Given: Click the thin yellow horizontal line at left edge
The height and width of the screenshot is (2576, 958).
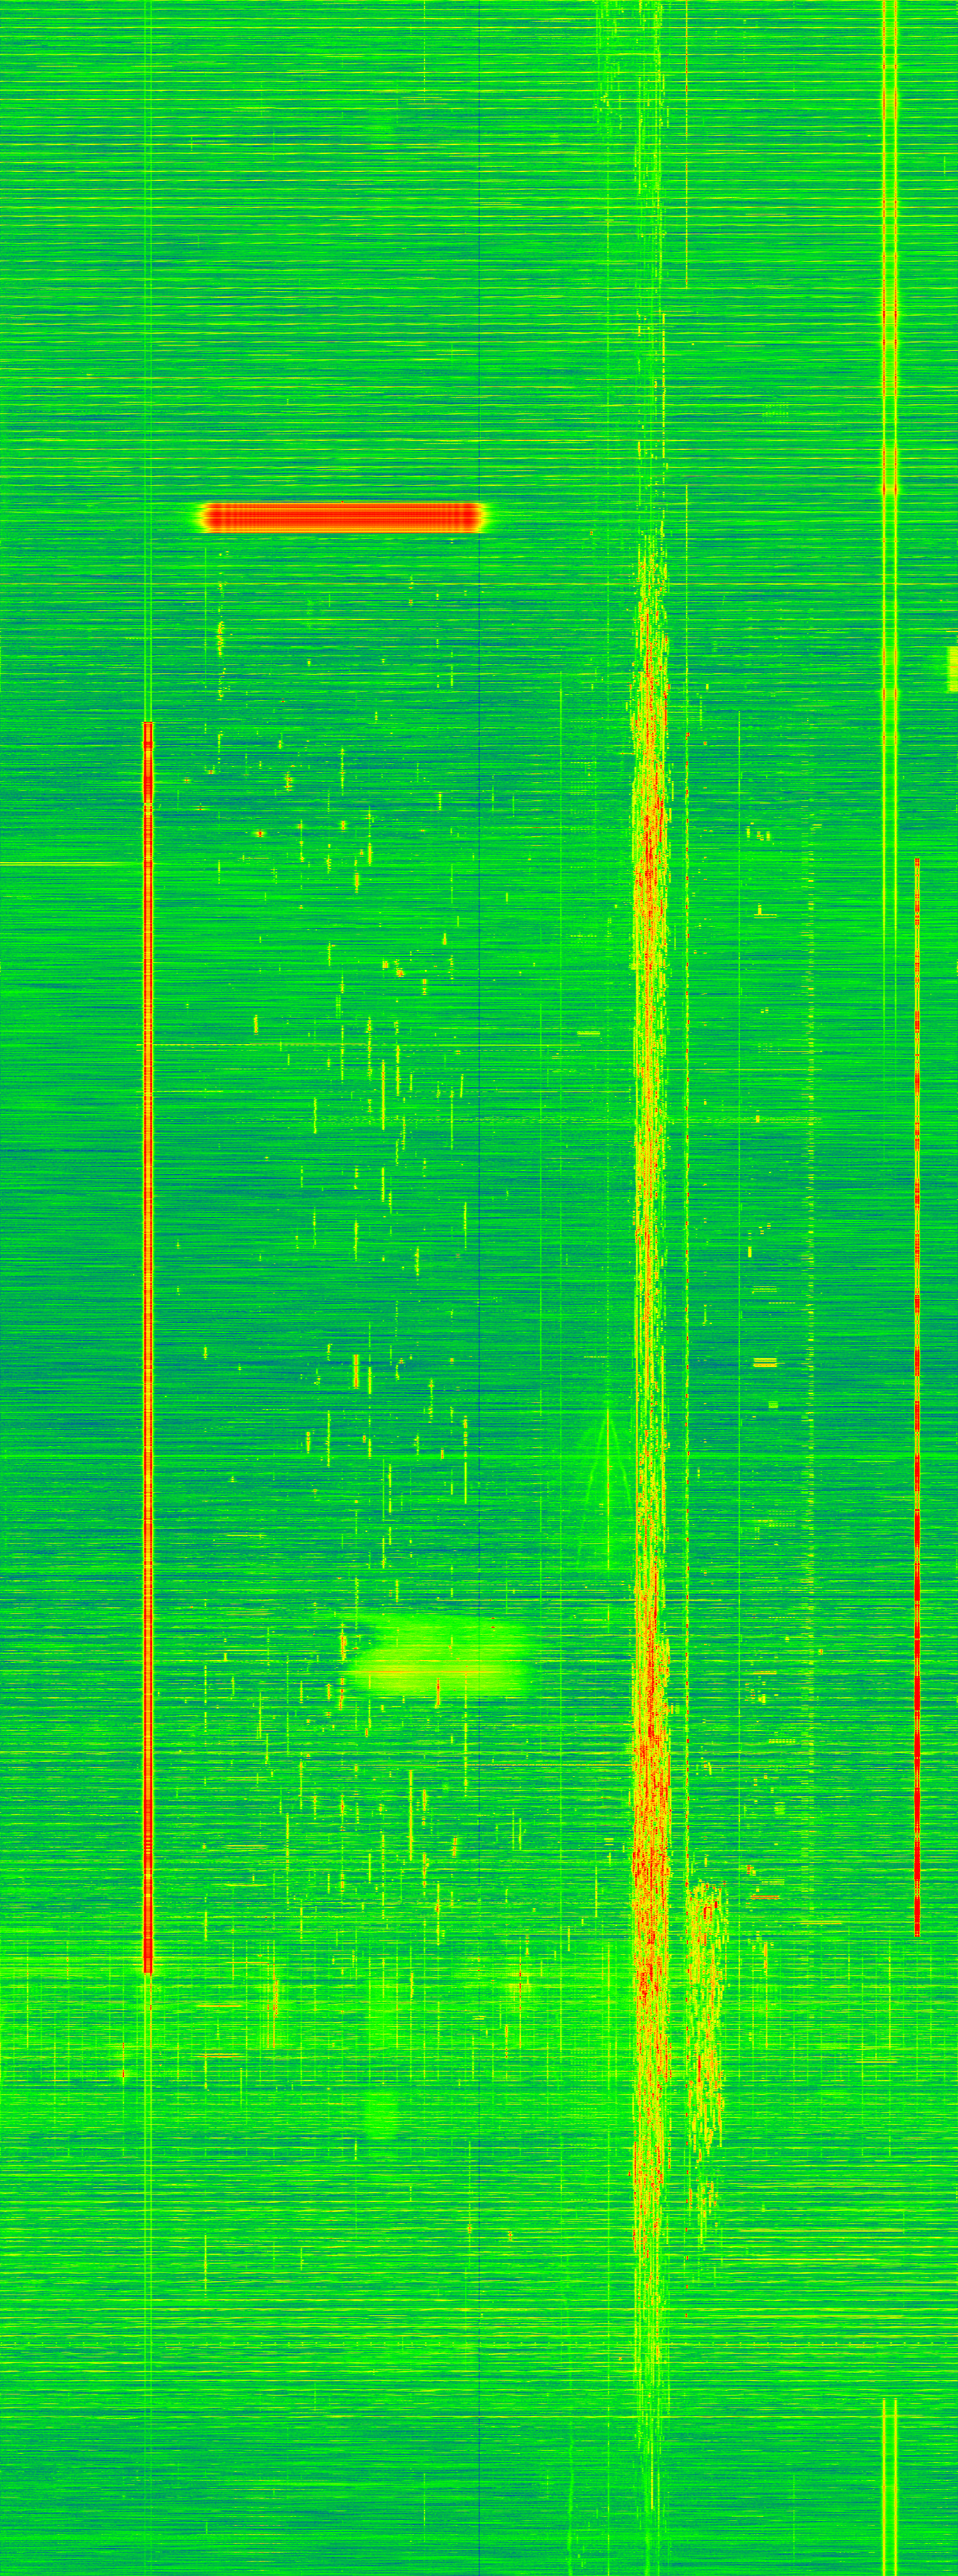Looking at the screenshot, I should click(60, 863).
